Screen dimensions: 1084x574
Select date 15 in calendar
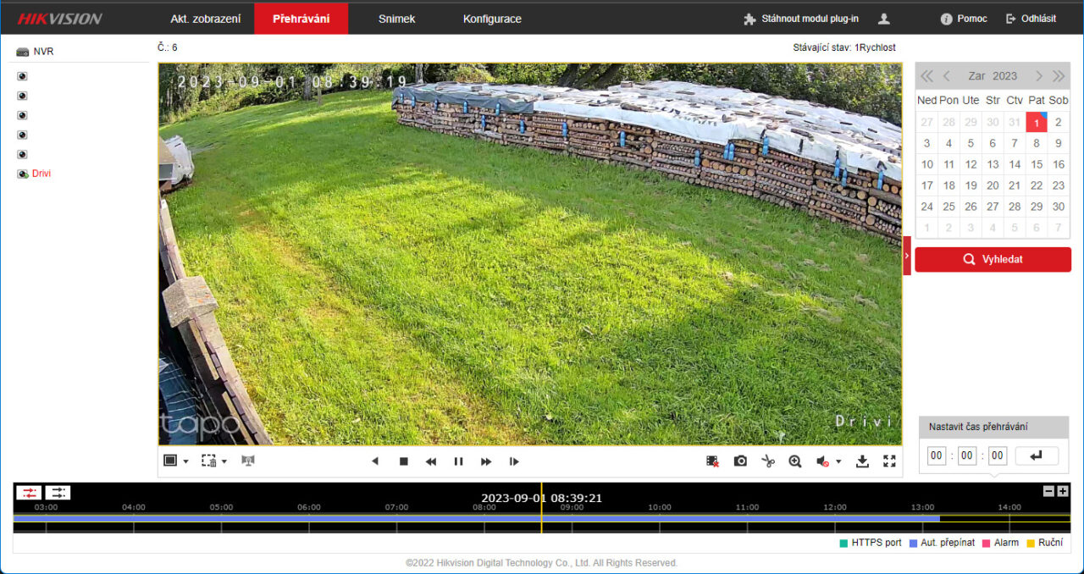tap(1037, 164)
